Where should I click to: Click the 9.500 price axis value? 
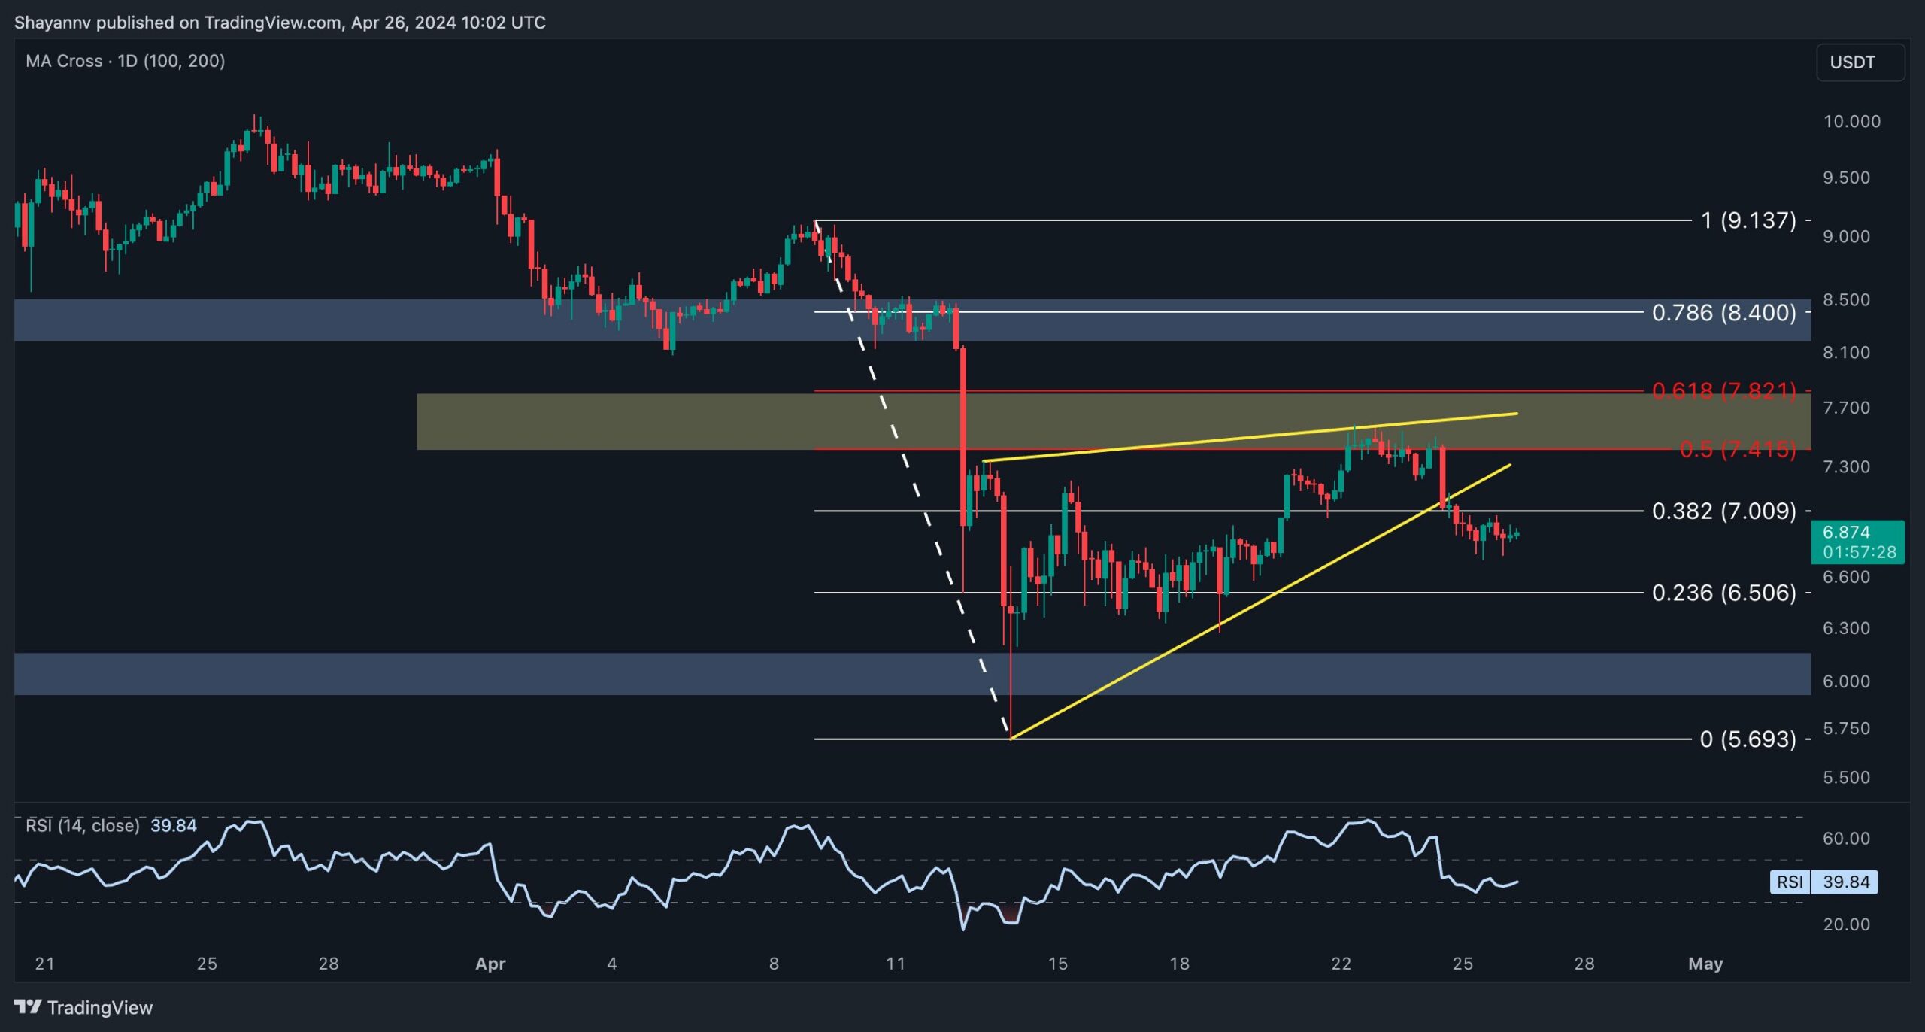(1846, 178)
